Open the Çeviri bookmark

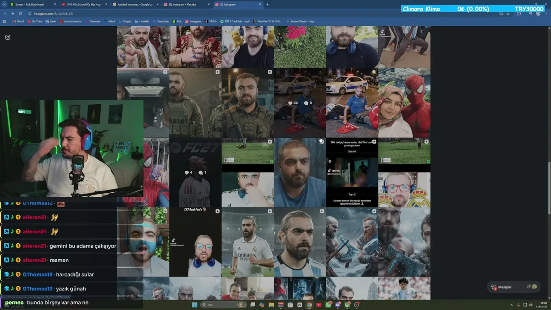click(x=51, y=21)
